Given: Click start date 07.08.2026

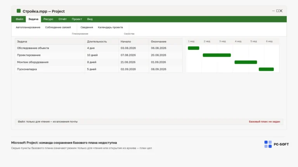Looking at the screenshot, I should (128, 55).
